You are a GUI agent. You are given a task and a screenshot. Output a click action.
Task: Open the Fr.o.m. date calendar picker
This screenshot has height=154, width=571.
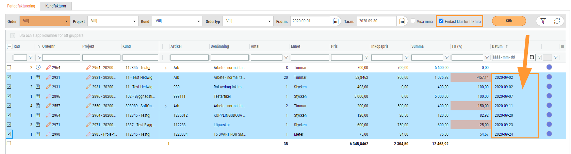point(335,21)
